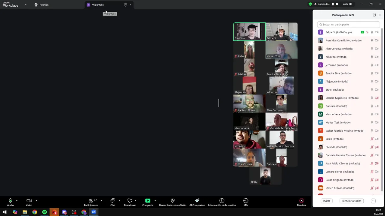
Task: Stop the recording in the title bar
Action: (x=337, y=4)
